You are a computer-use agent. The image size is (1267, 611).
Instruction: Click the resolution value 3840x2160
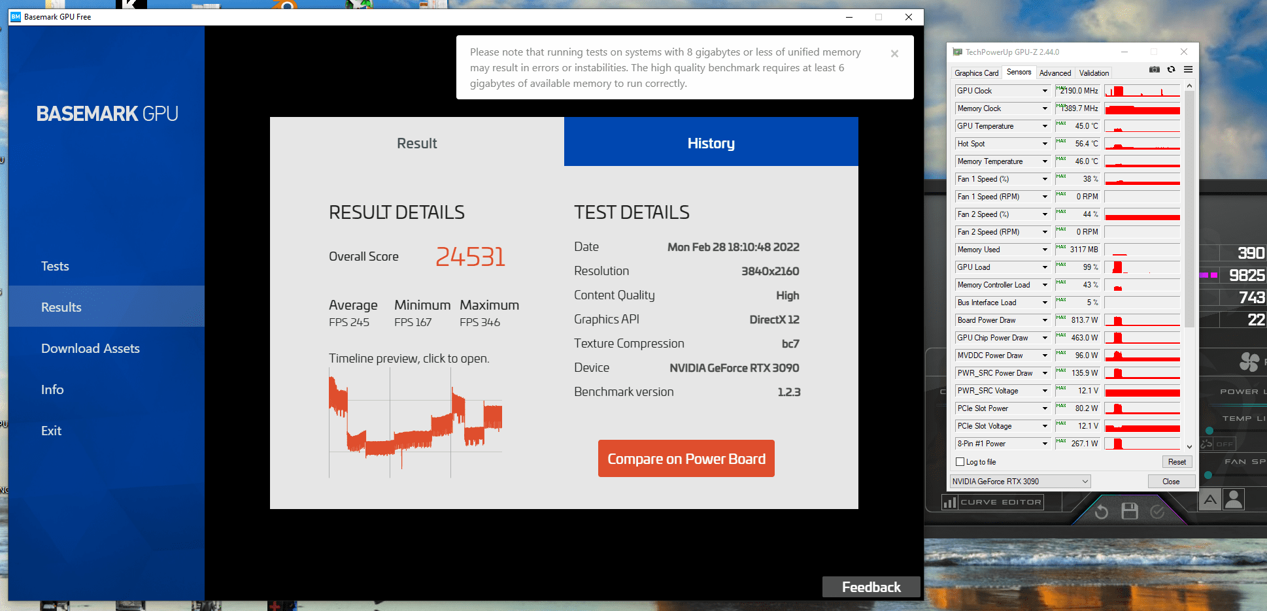770,271
